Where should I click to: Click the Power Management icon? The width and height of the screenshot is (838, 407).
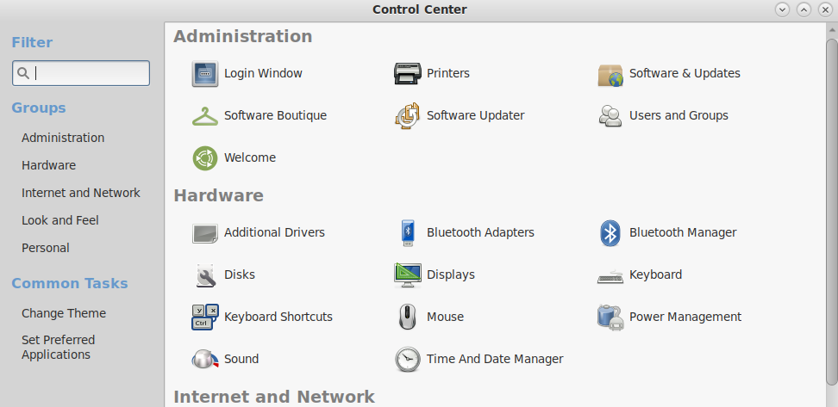tap(610, 317)
